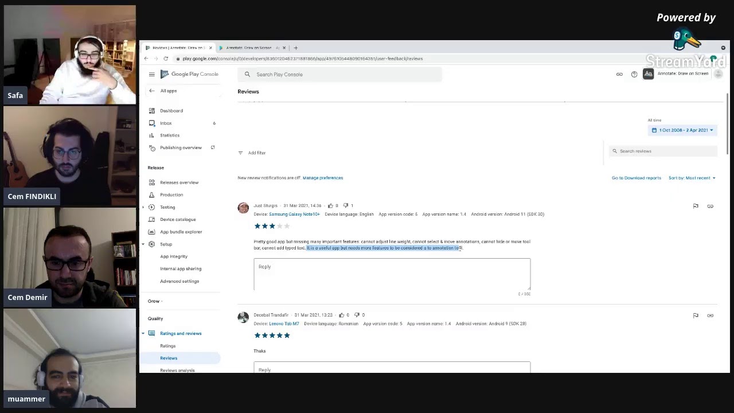Viewport: 734px width, 413px height.
Task: Reload the page with the refresh icon
Action: coord(166,59)
